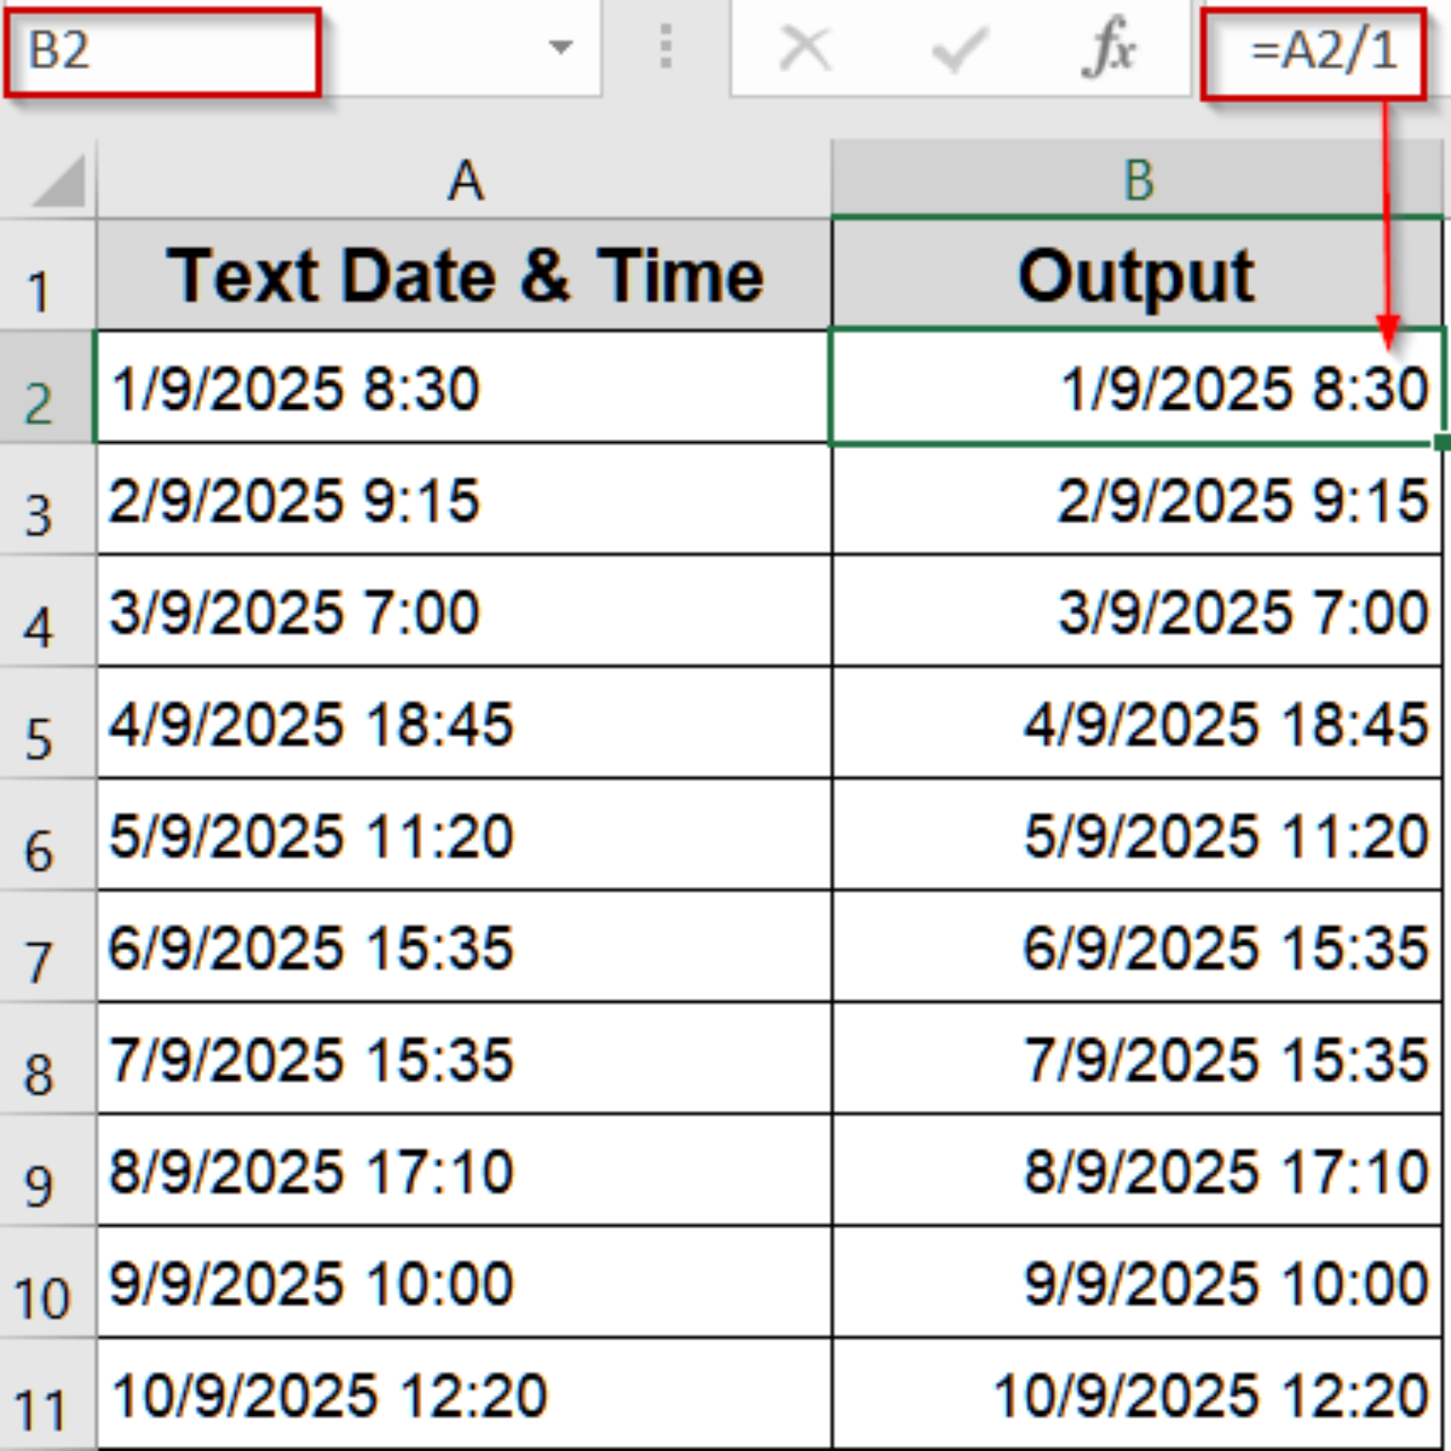The height and width of the screenshot is (1451, 1451).
Task: Select row 5 header
Action: click(47, 723)
